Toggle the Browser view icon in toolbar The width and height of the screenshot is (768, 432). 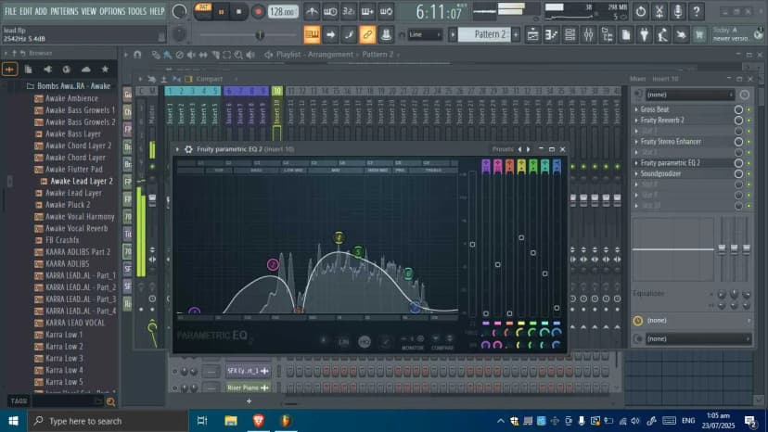click(608, 35)
